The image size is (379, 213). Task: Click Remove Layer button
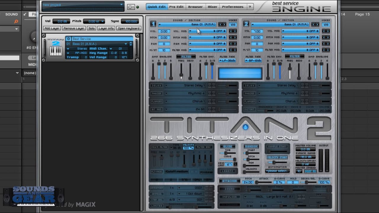[74, 28]
